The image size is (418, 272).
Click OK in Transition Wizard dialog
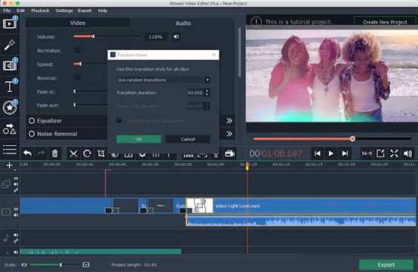tap(138, 139)
